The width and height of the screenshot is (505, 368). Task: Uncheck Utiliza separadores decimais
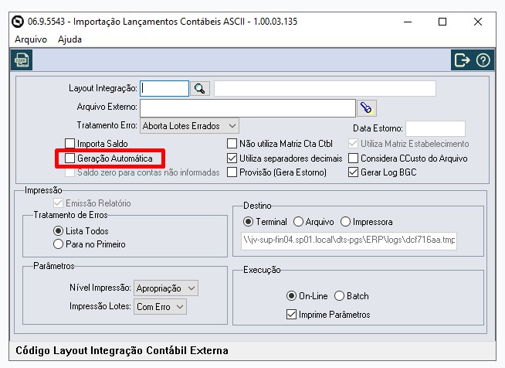[x=232, y=158]
